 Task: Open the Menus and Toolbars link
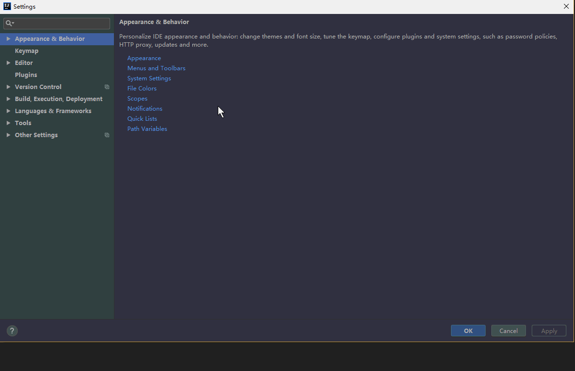156,68
